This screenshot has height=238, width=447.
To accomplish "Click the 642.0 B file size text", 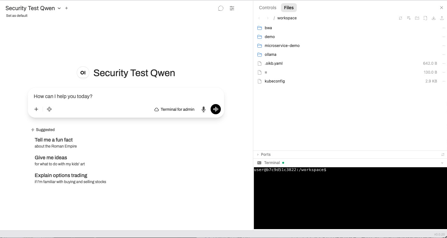I will pyautogui.click(x=430, y=63).
